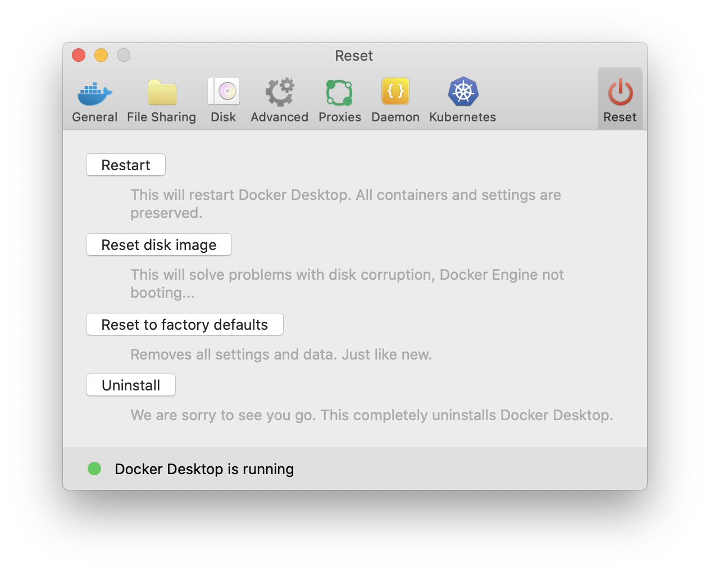Click the window title "Reset"
The height and width of the screenshot is (573, 710).
(x=354, y=56)
